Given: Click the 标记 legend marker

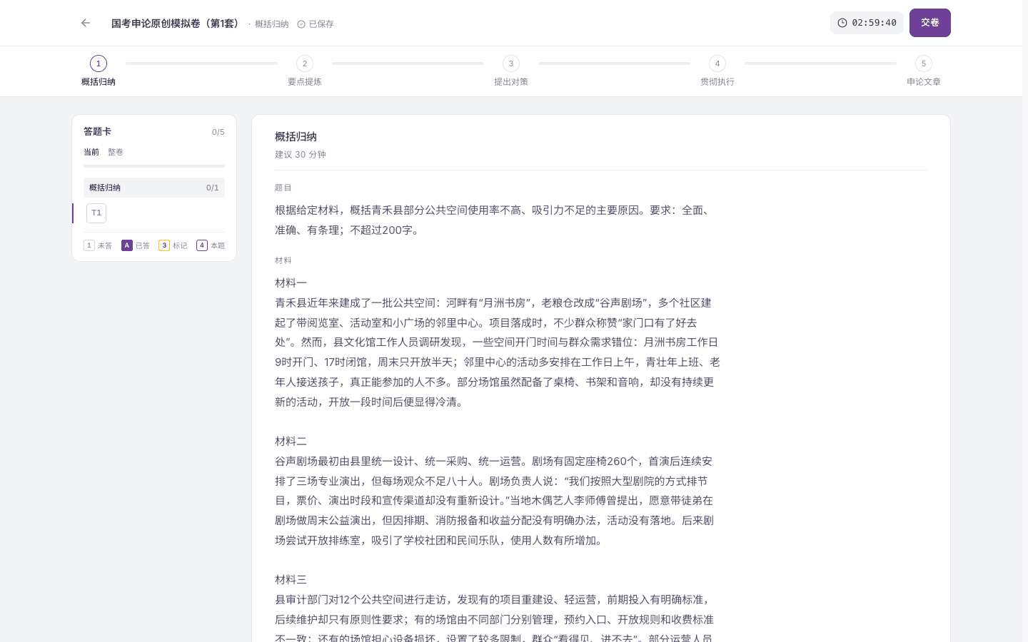Looking at the screenshot, I should pos(164,245).
